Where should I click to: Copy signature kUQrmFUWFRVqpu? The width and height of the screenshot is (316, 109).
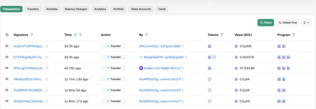point(47,46)
